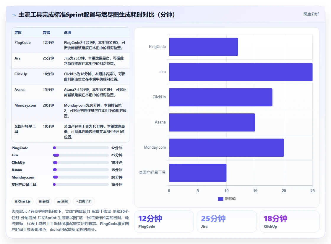Click the 25分钟 value beside Jira progress
The width and height of the screenshot is (331, 244).
coord(117,155)
